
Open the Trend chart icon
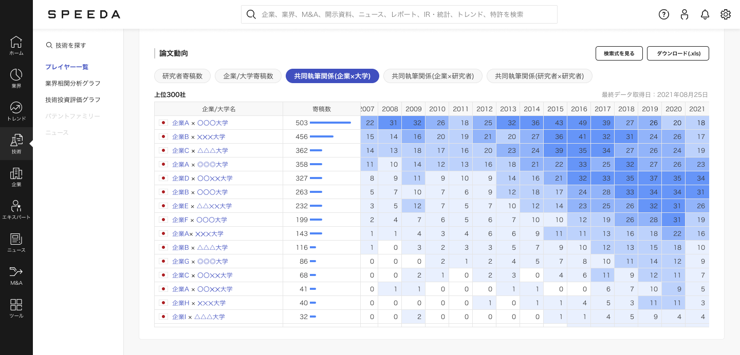[16, 111]
